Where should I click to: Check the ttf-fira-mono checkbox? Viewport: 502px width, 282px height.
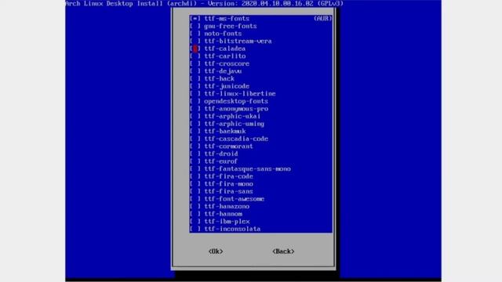pyautogui.click(x=195, y=184)
